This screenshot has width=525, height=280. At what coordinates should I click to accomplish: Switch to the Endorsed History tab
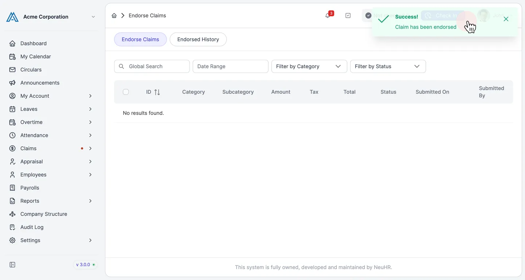pos(198,39)
